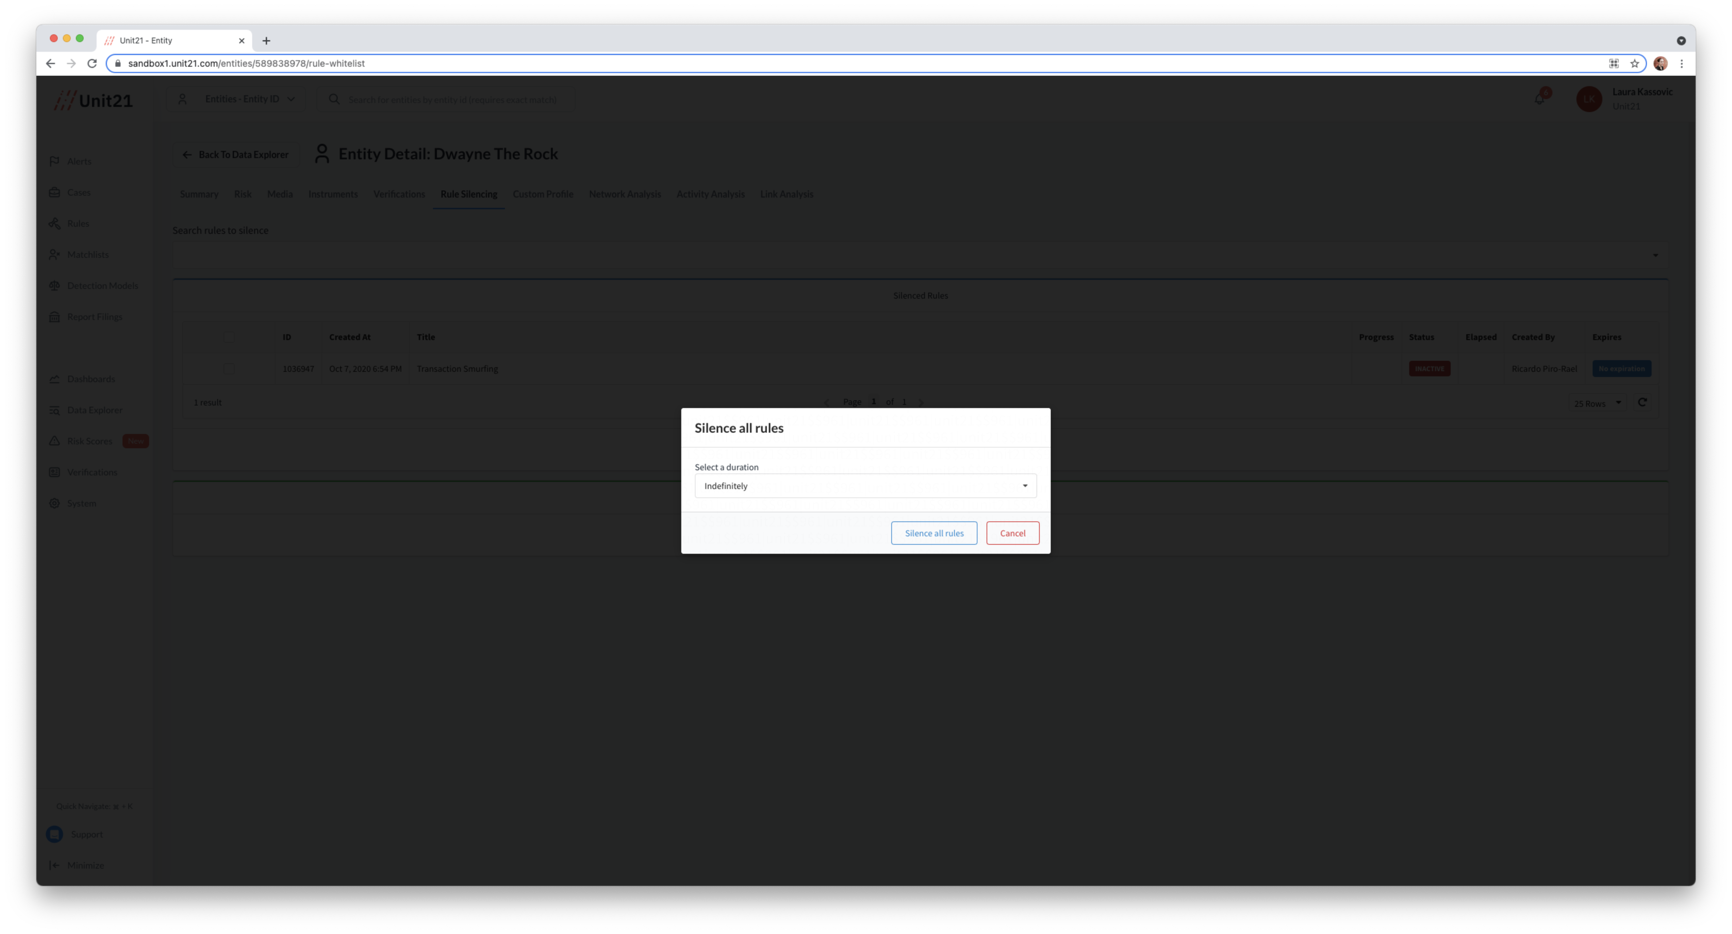Click the Detection Models scale icon

tap(54, 286)
